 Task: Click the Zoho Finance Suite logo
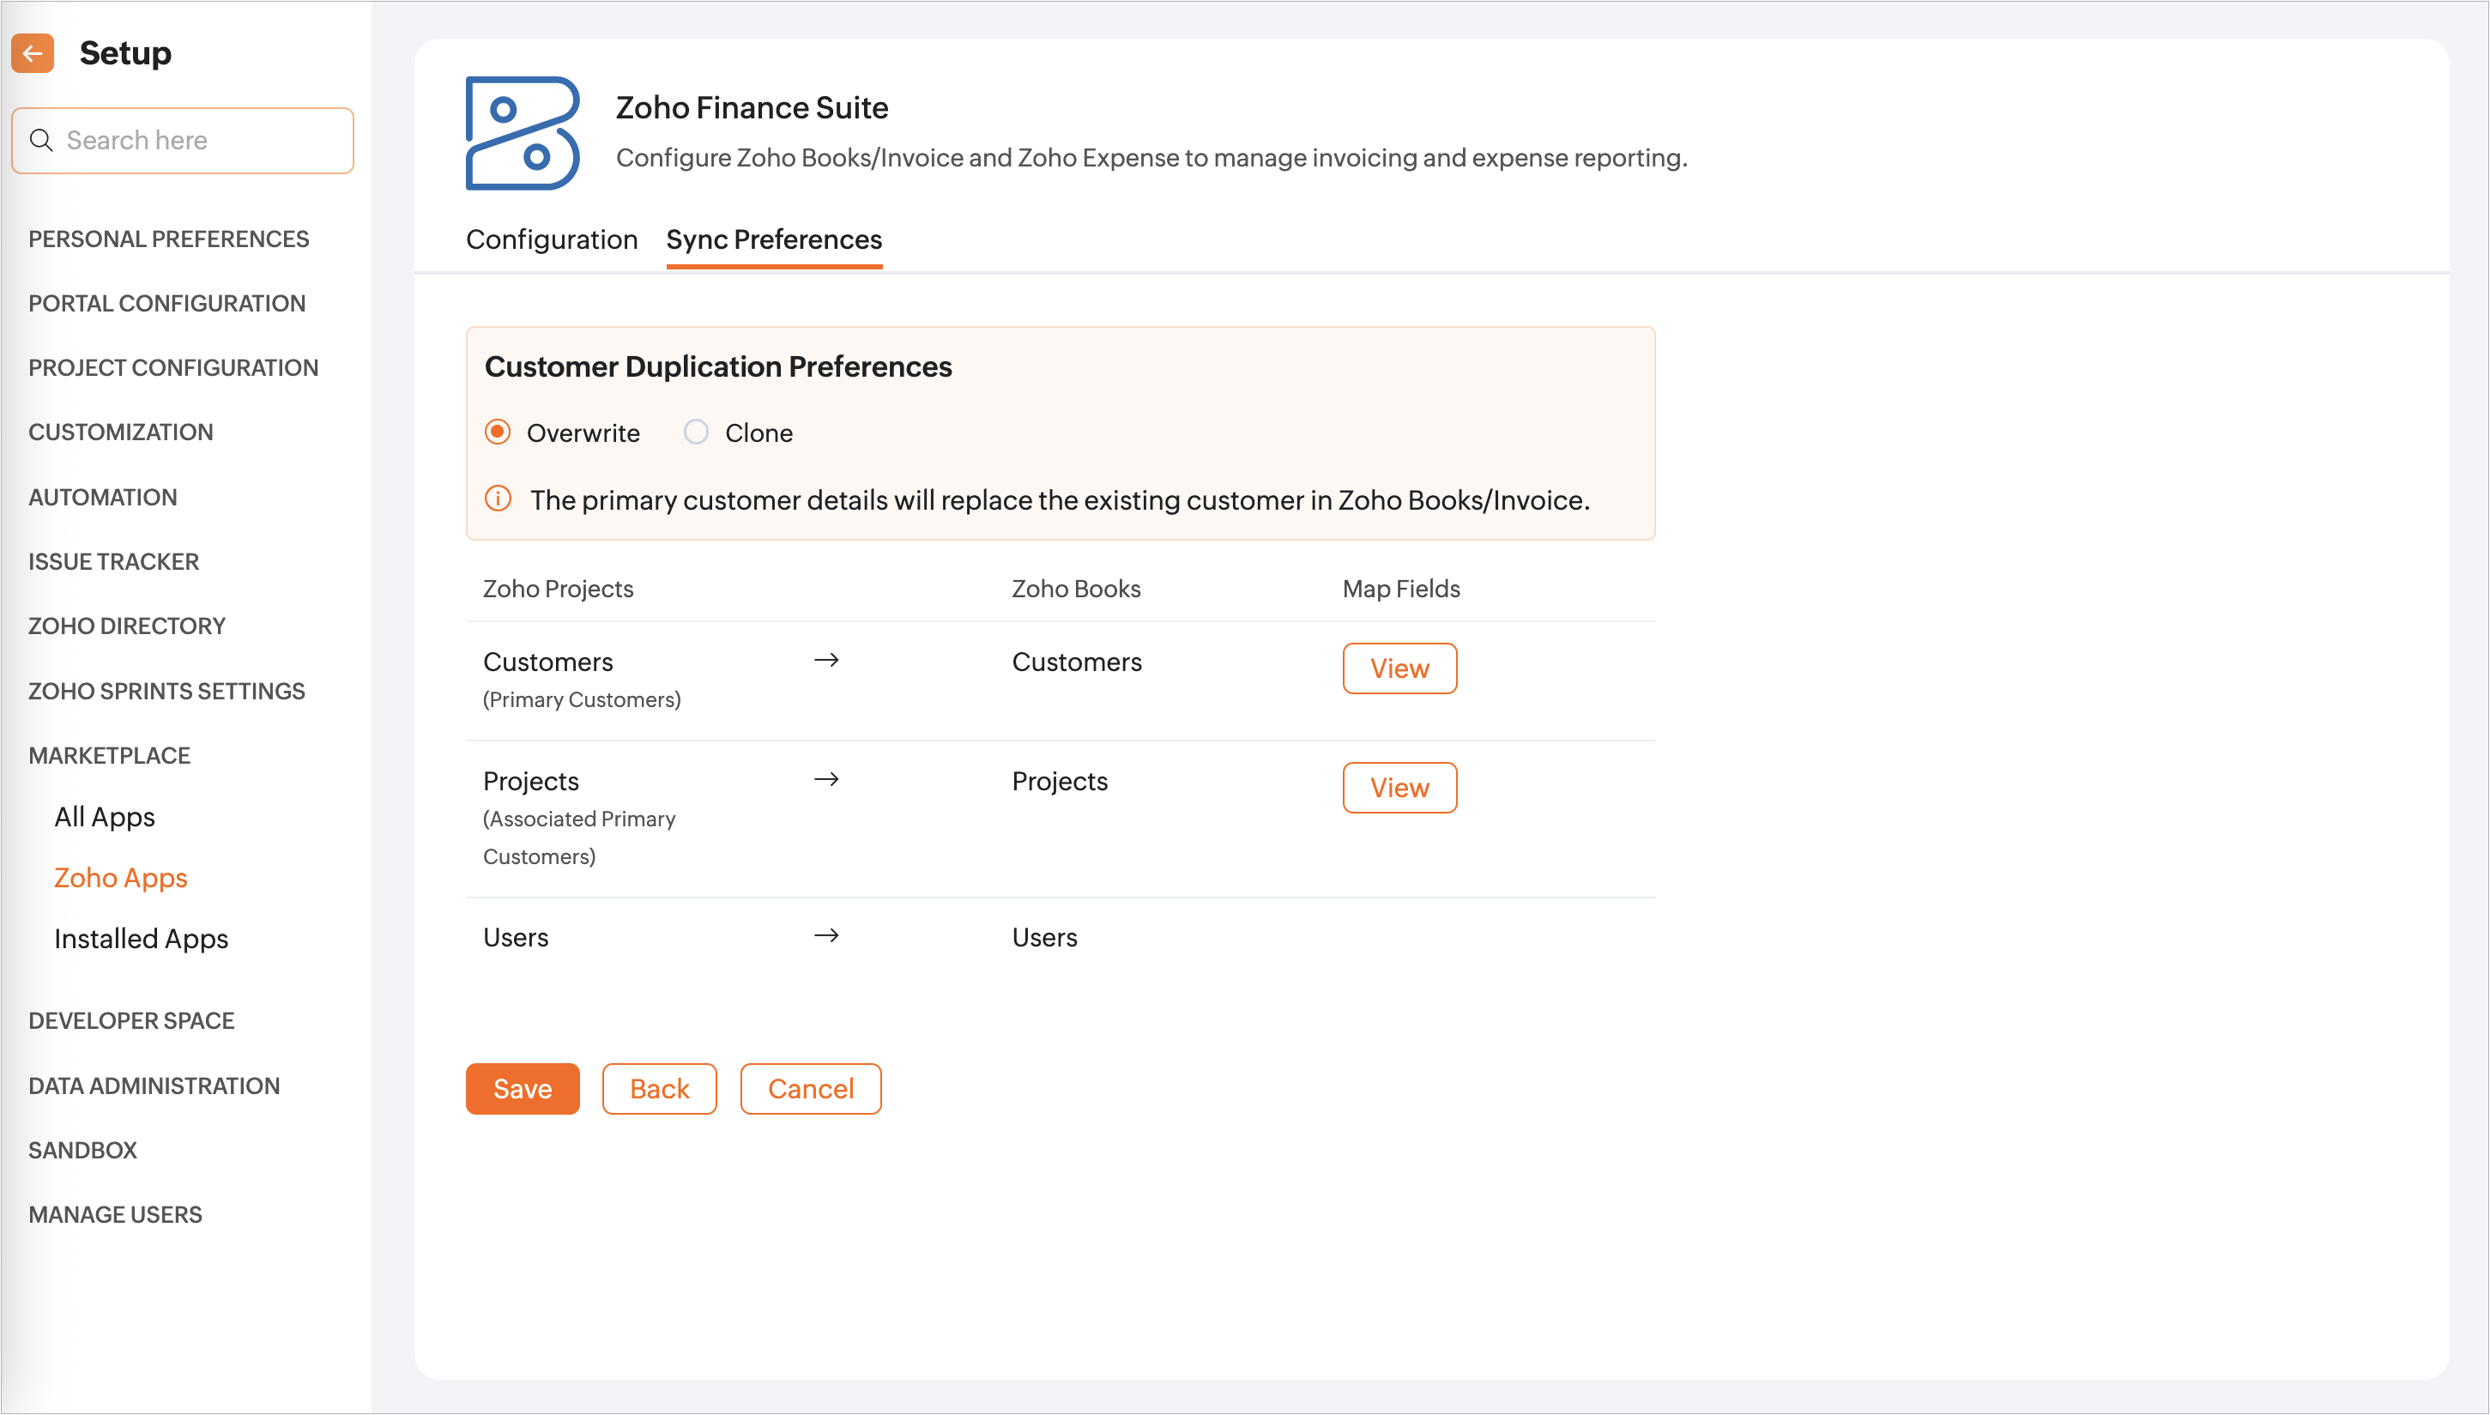coord(523,133)
